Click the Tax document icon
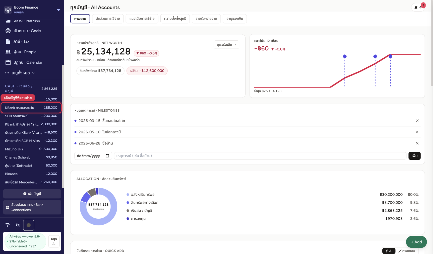This screenshot has height=254, width=433. (8, 41)
